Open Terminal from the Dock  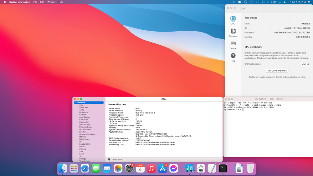[223, 168]
